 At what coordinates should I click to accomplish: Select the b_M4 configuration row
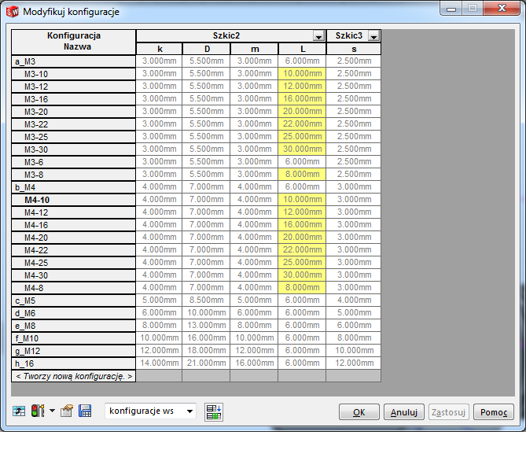(x=73, y=187)
